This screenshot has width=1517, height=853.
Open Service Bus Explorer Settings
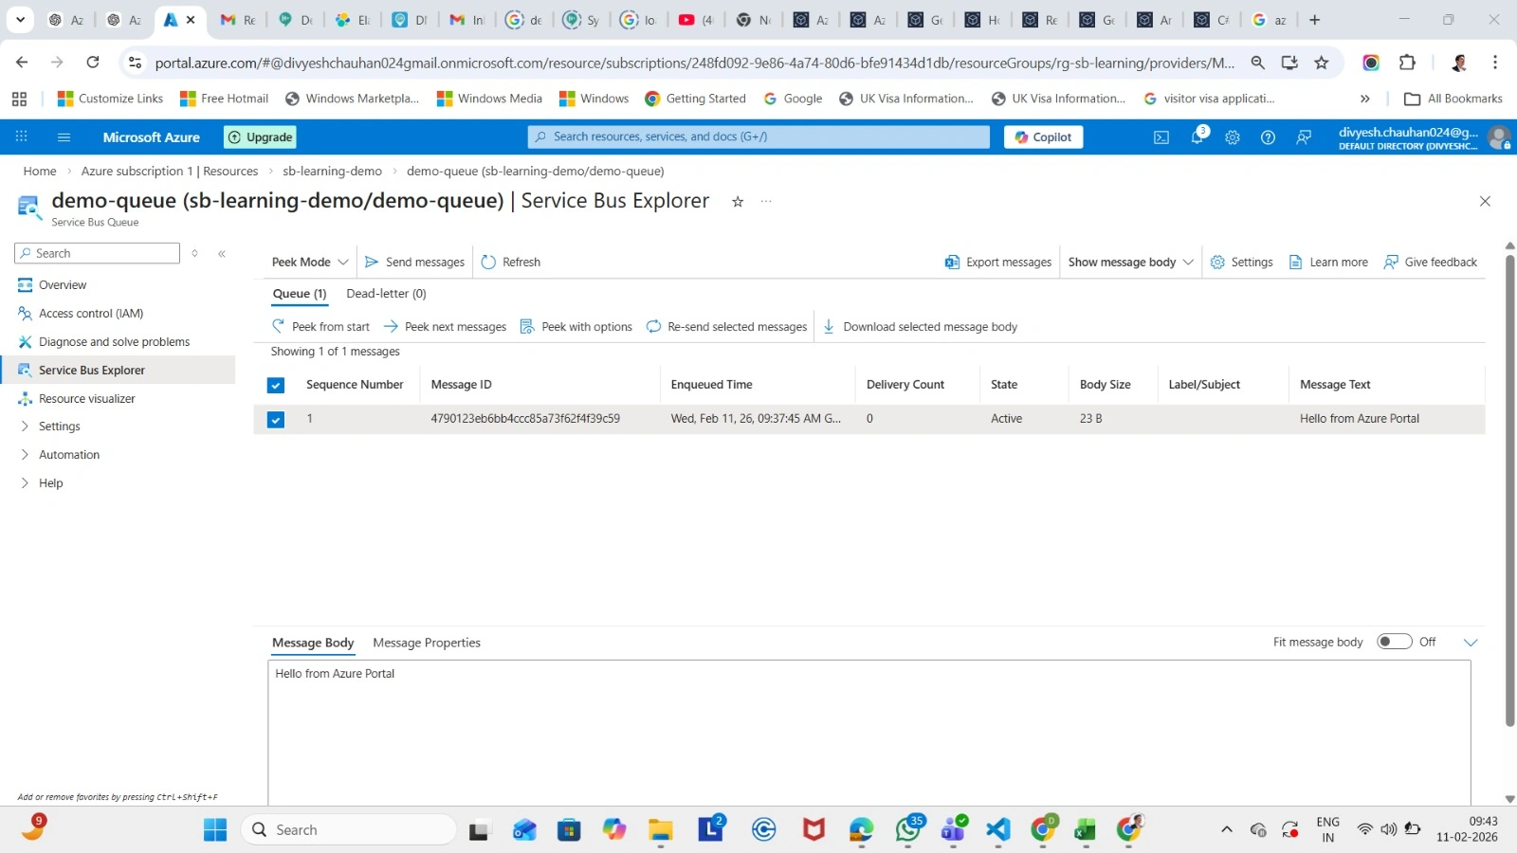tap(1242, 263)
